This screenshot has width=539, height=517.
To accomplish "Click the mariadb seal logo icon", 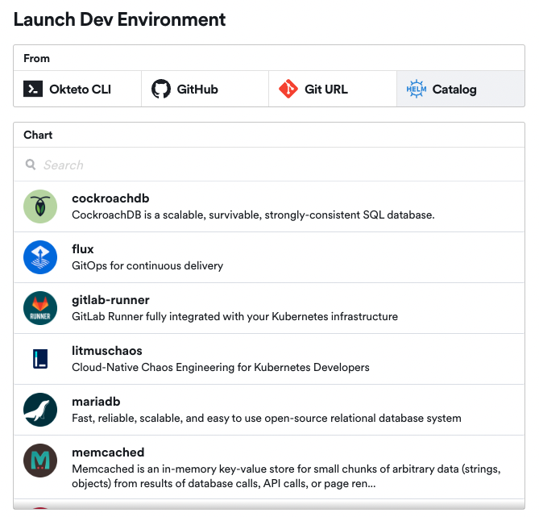I will pos(40,410).
